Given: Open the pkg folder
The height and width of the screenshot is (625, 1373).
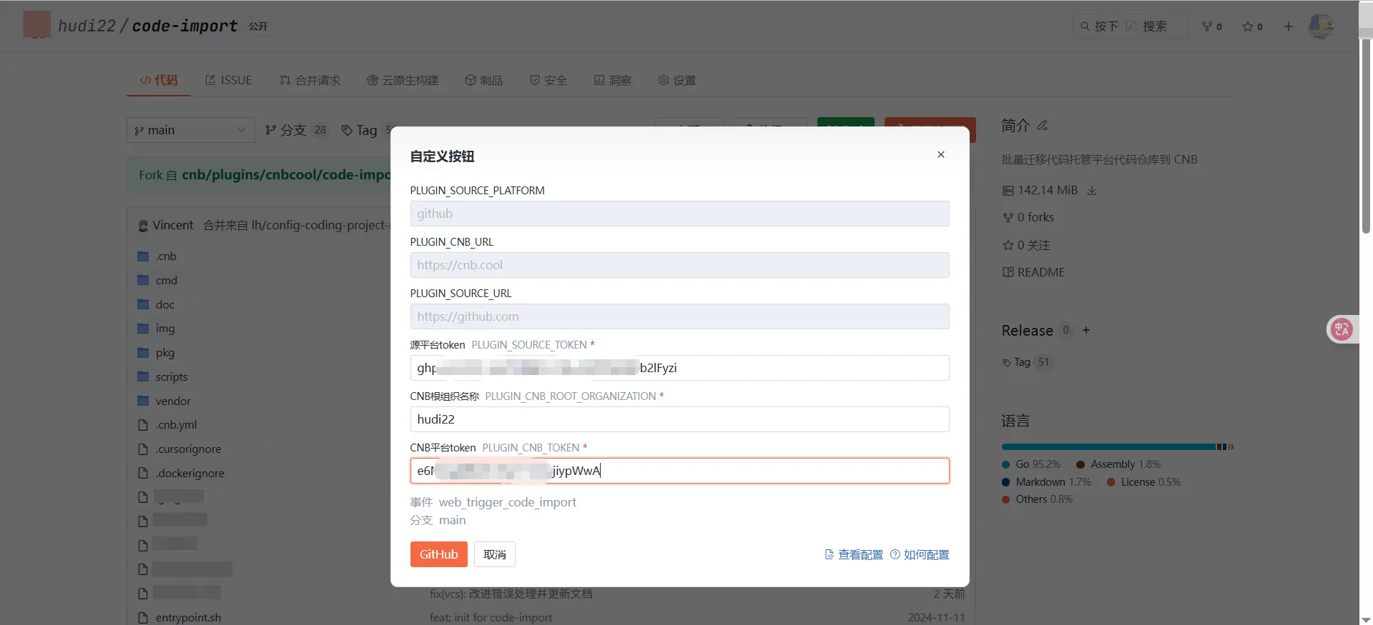Looking at the screenshot, I should [x=165, y=353].
